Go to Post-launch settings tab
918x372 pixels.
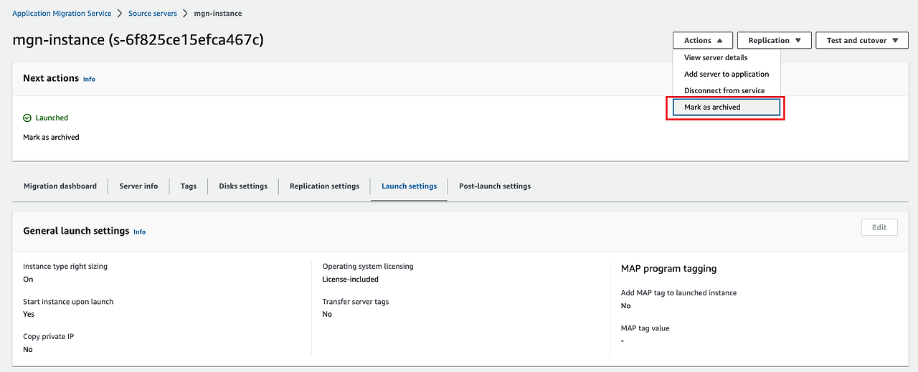pyautogui.click(x=495, y=186)
